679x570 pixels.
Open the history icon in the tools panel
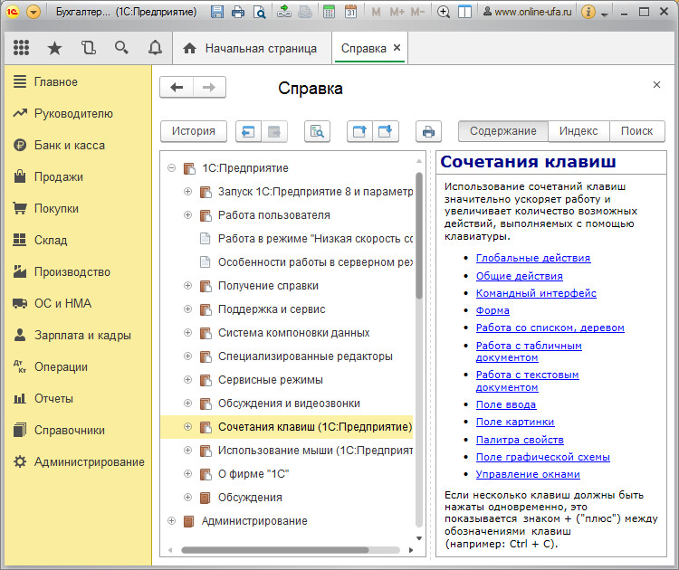click(88, 48)
